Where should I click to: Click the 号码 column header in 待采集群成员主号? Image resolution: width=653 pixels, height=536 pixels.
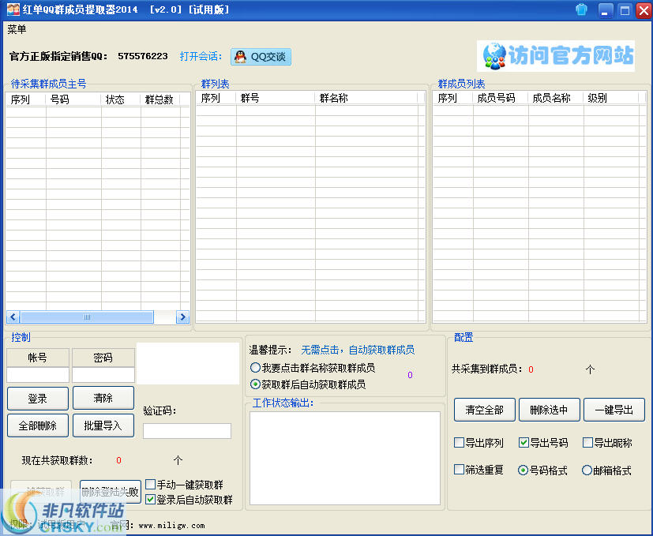tap(73, 99)
